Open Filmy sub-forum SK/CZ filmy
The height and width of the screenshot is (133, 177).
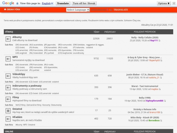click(21, 105)
